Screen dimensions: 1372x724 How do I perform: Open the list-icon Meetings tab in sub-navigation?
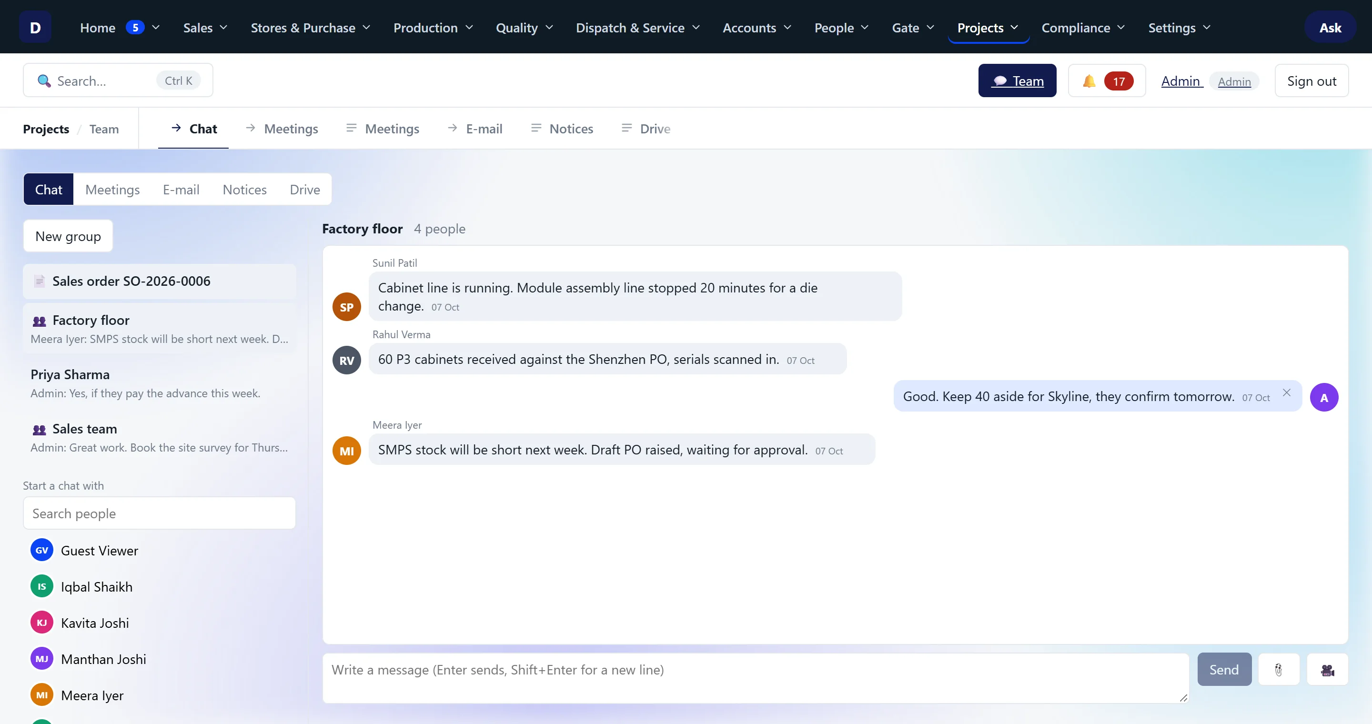pyautogui.click(x=383, y=129)
